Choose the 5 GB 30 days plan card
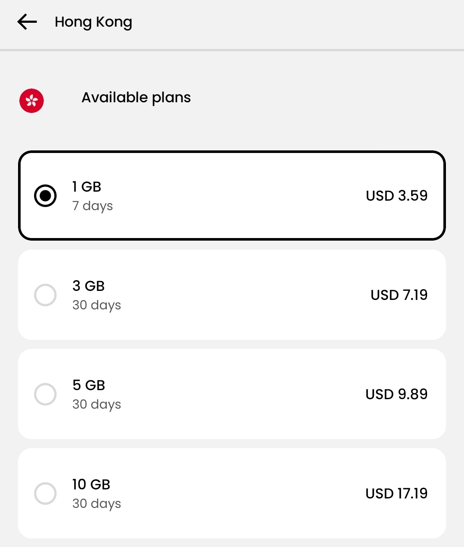 click(232, 394)
